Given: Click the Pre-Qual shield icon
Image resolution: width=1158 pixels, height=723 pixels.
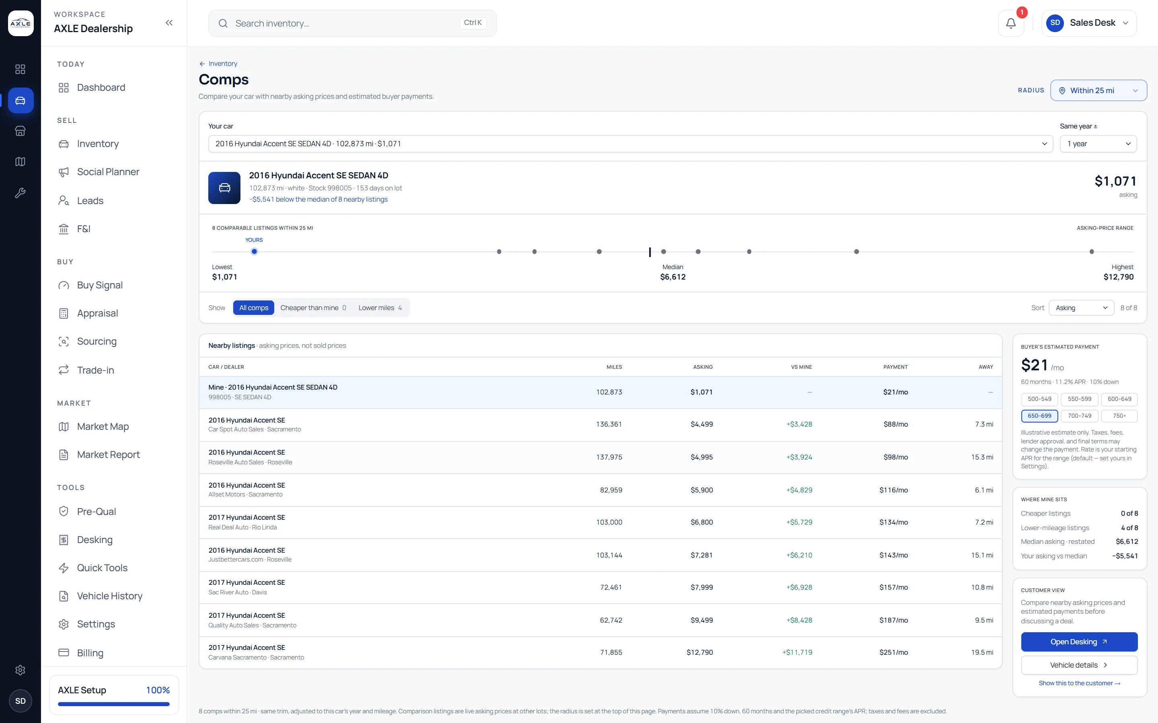Looking at the screenshot, I should 64,511.
